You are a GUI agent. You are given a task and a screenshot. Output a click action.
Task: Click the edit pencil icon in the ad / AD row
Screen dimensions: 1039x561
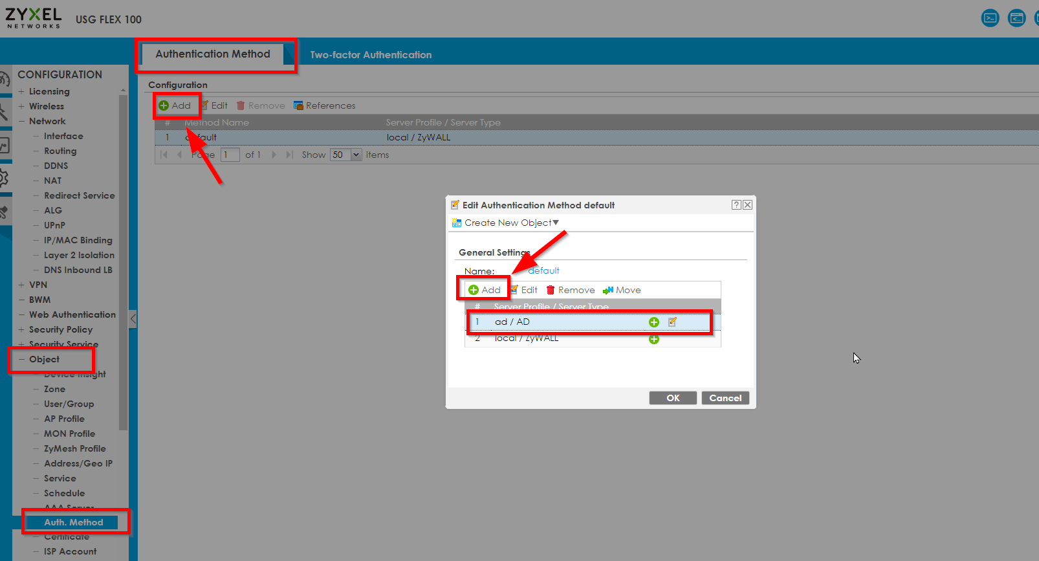click(672, 322)
